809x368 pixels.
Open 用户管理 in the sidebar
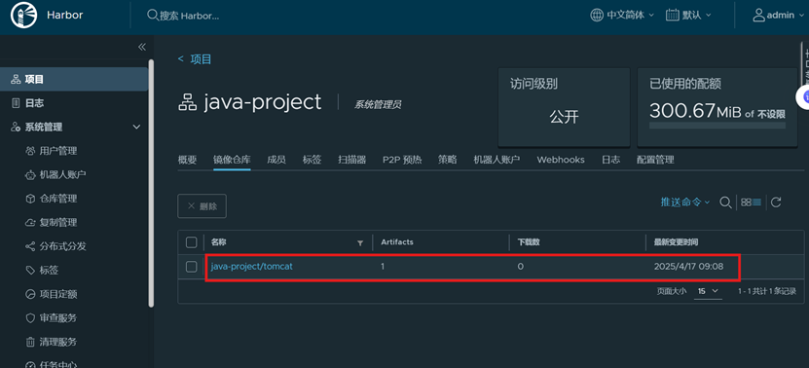[58, 151]
